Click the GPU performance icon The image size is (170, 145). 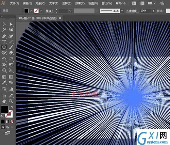point(162,3)
